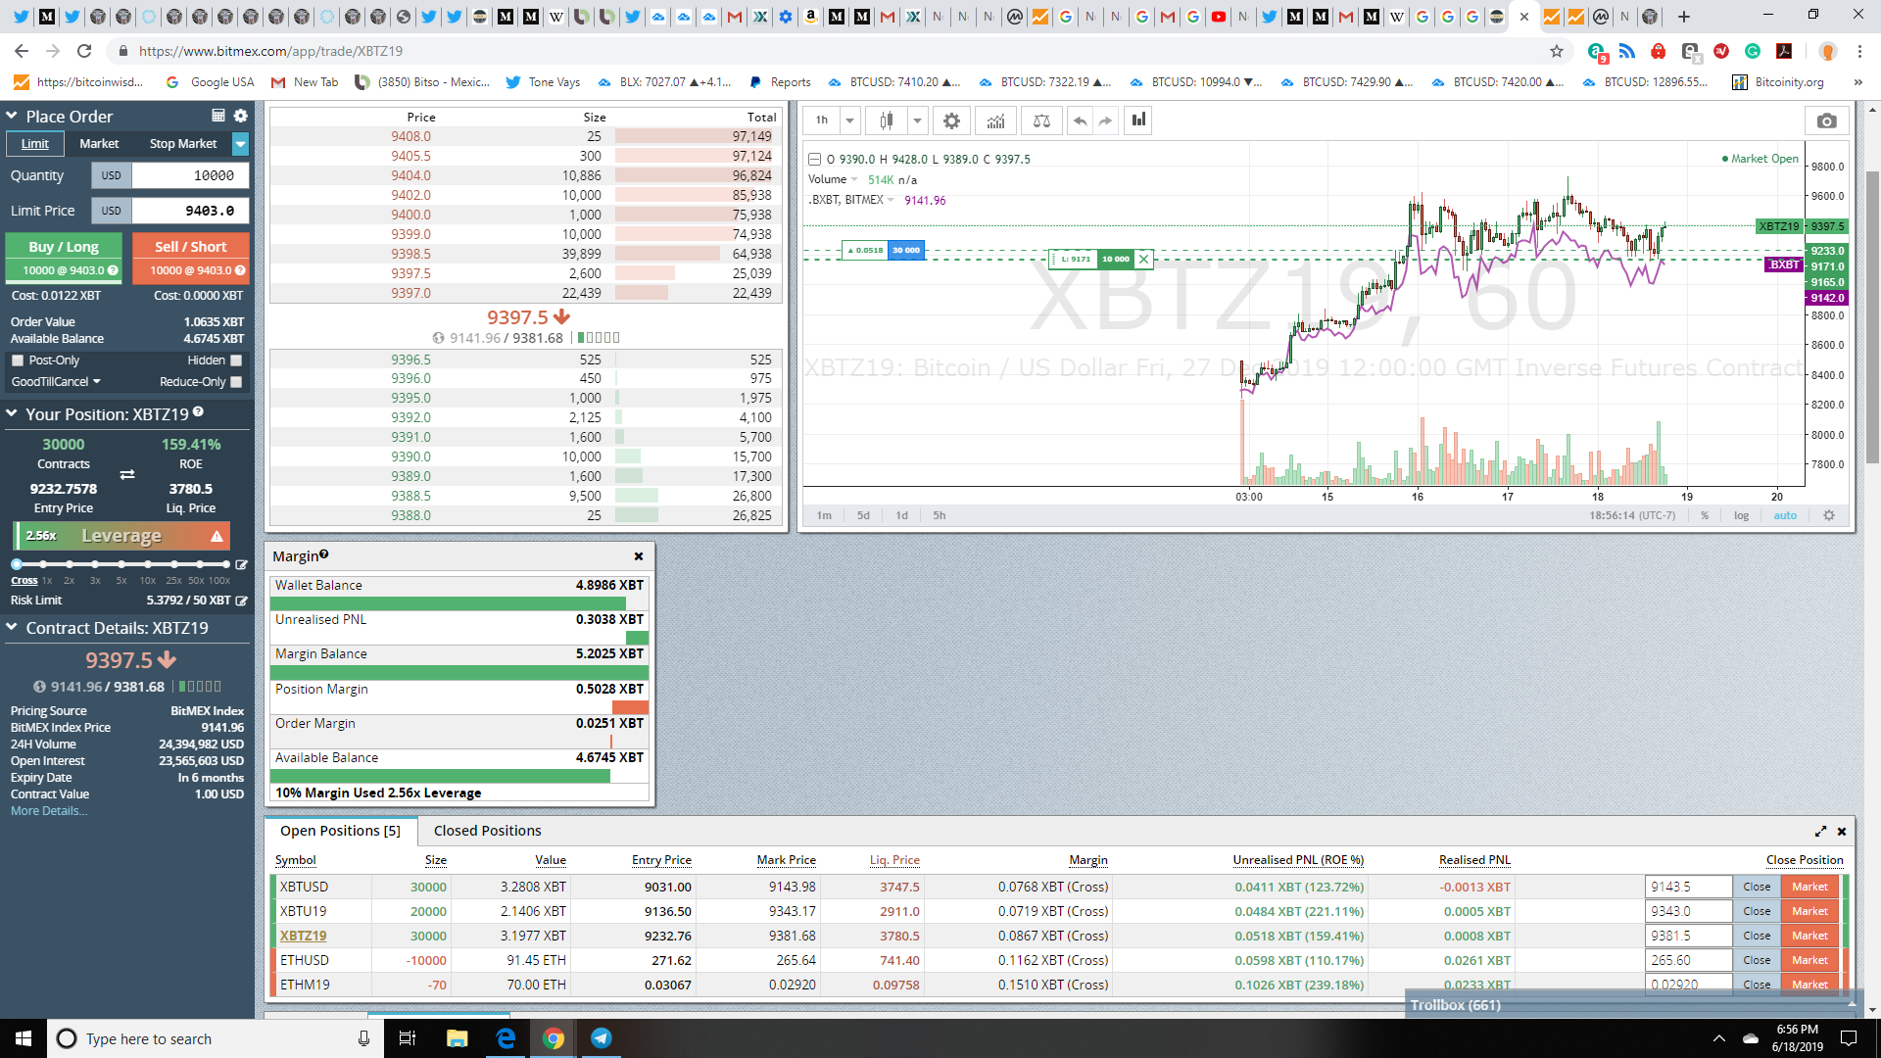Image resolution: width=1881 pixels, height=1058 pixels.
Task: Open chart interval dropdown arrow beside 1h
Action: (x=849, y=120)
